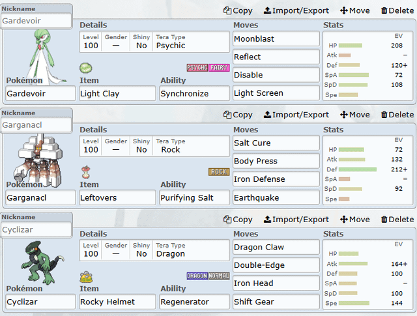Screen dimensions: 417x316
Task: Select the Body Press move slot
Action: [276, 161]
